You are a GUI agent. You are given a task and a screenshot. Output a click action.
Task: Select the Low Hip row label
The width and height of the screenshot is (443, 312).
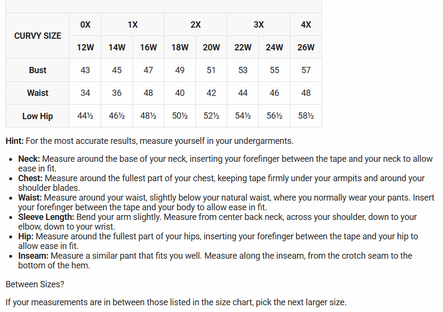tap(38, 116)
